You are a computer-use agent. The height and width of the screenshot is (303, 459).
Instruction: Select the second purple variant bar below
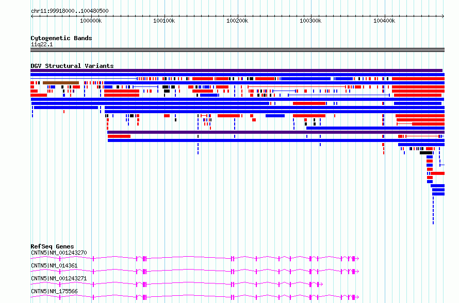276,132
